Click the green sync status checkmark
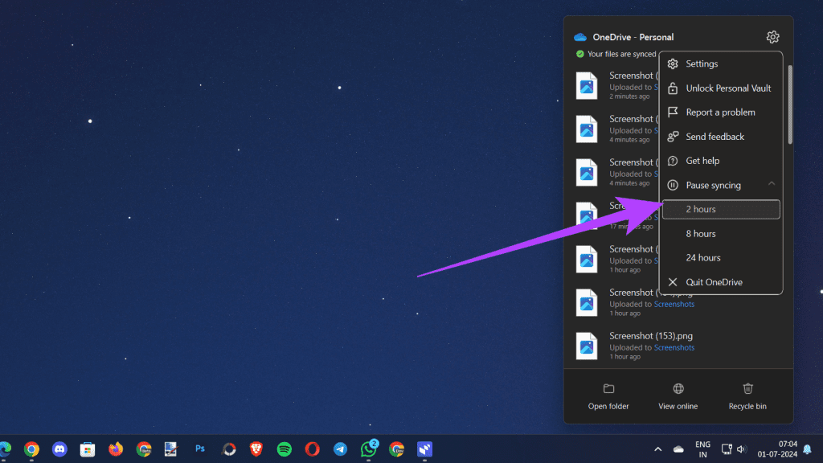This screenshot has width=823, height=463. [x=579, y=54]
